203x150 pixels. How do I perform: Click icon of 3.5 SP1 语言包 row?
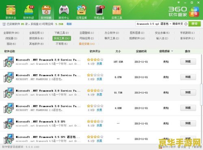pyautogui.click(x=9, y=139)
